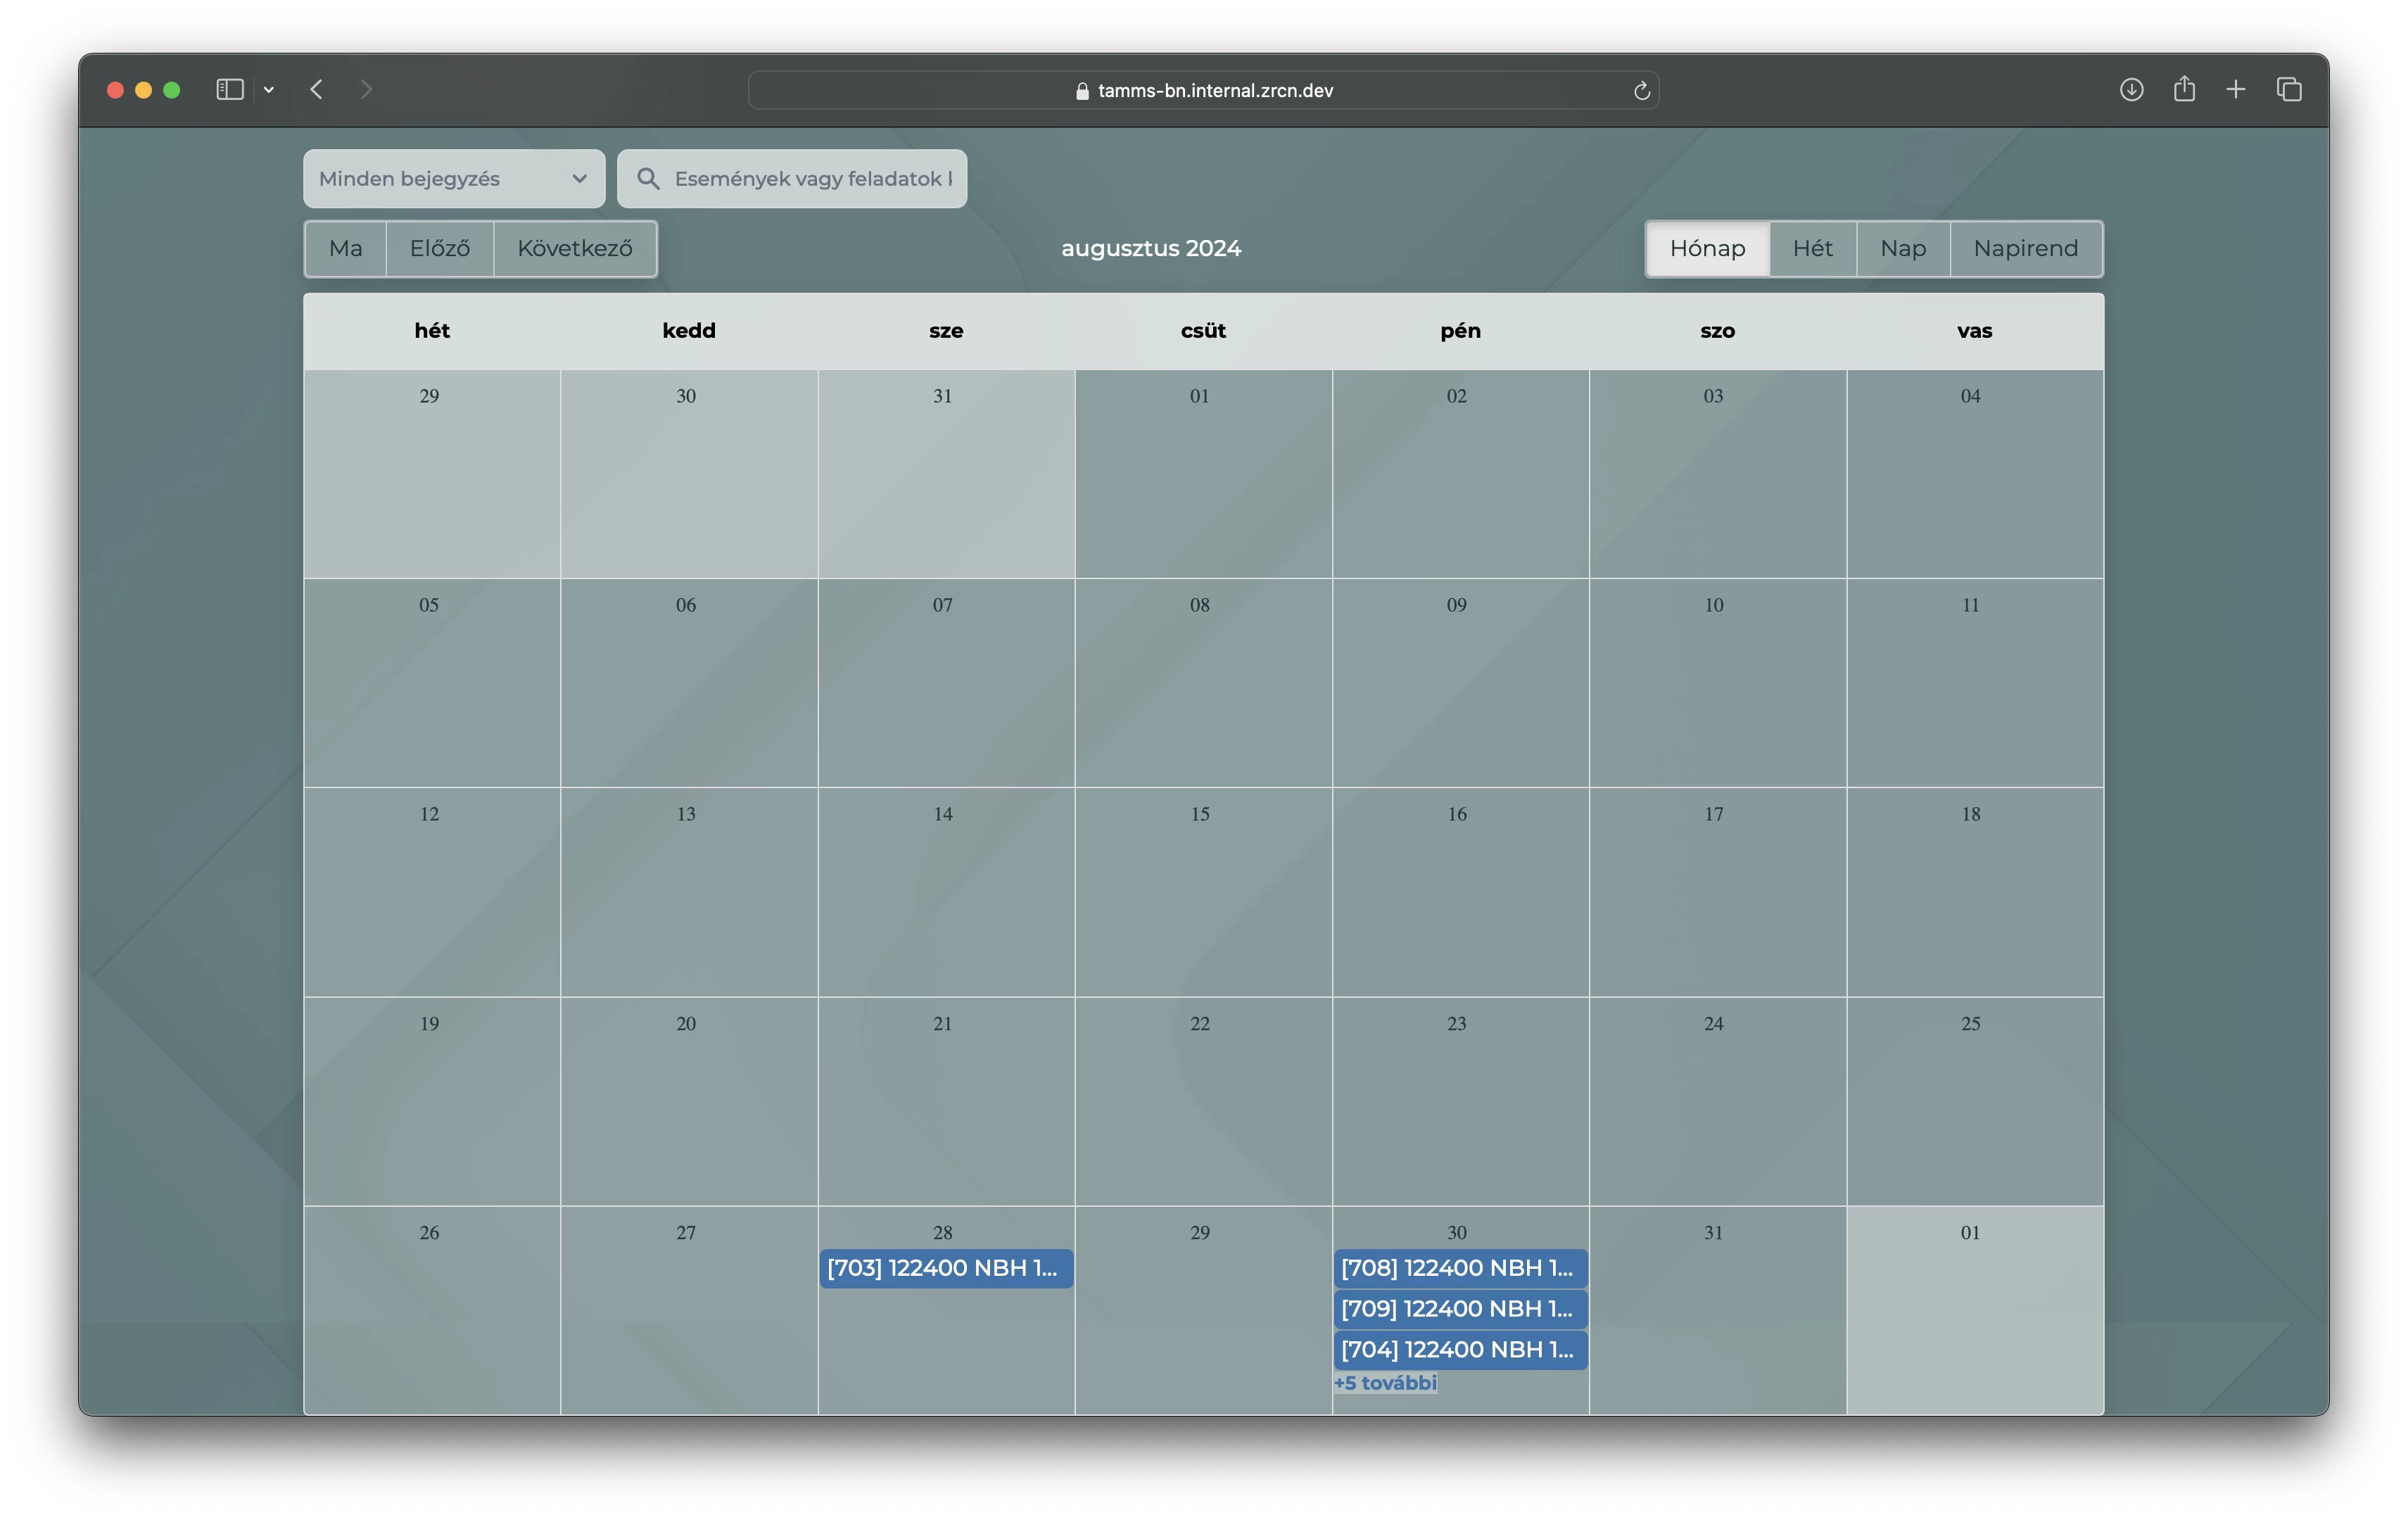2408x1520 pixels.
Task: Advance to next month with Következő
Action: [575, 248]
